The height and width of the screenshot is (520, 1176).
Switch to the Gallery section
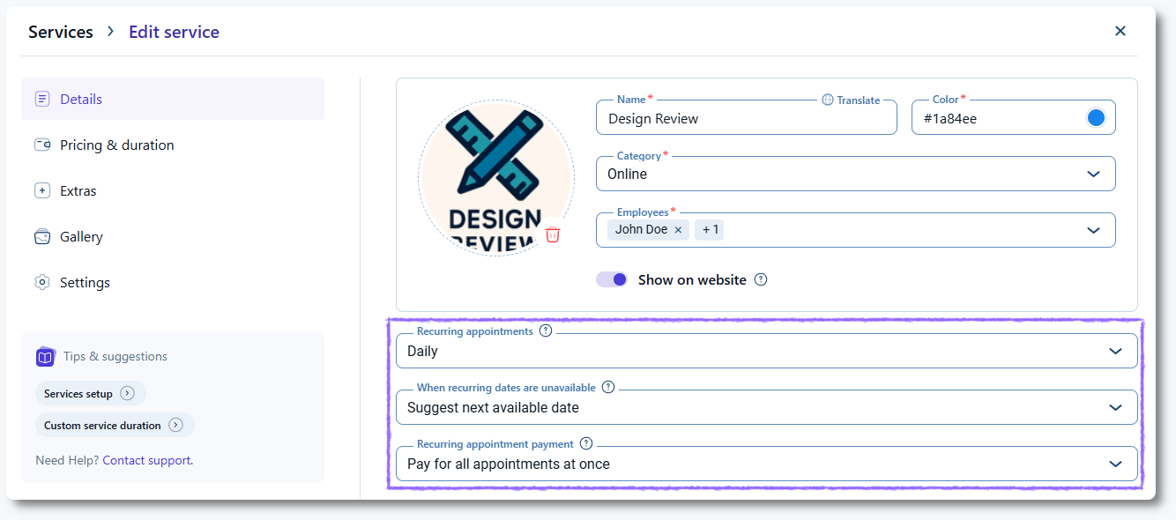click(x=81, y=237)
